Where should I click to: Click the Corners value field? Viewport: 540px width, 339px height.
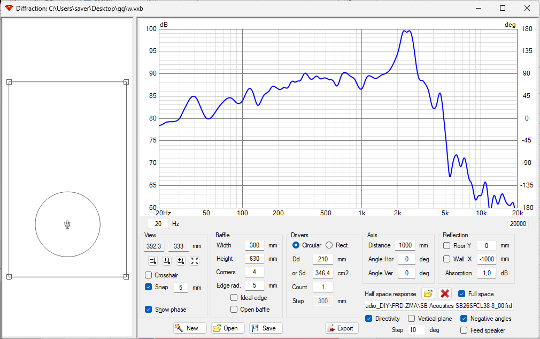[254, 272]
